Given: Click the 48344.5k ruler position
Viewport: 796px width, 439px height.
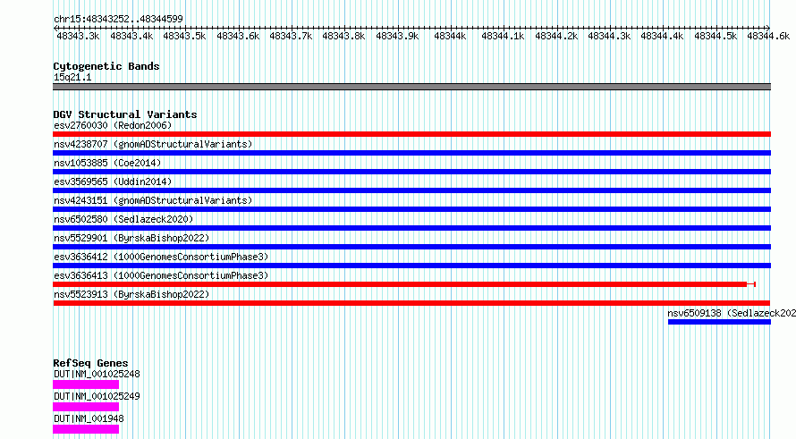Looking at the screenshot, I should (x=716, y=36).
